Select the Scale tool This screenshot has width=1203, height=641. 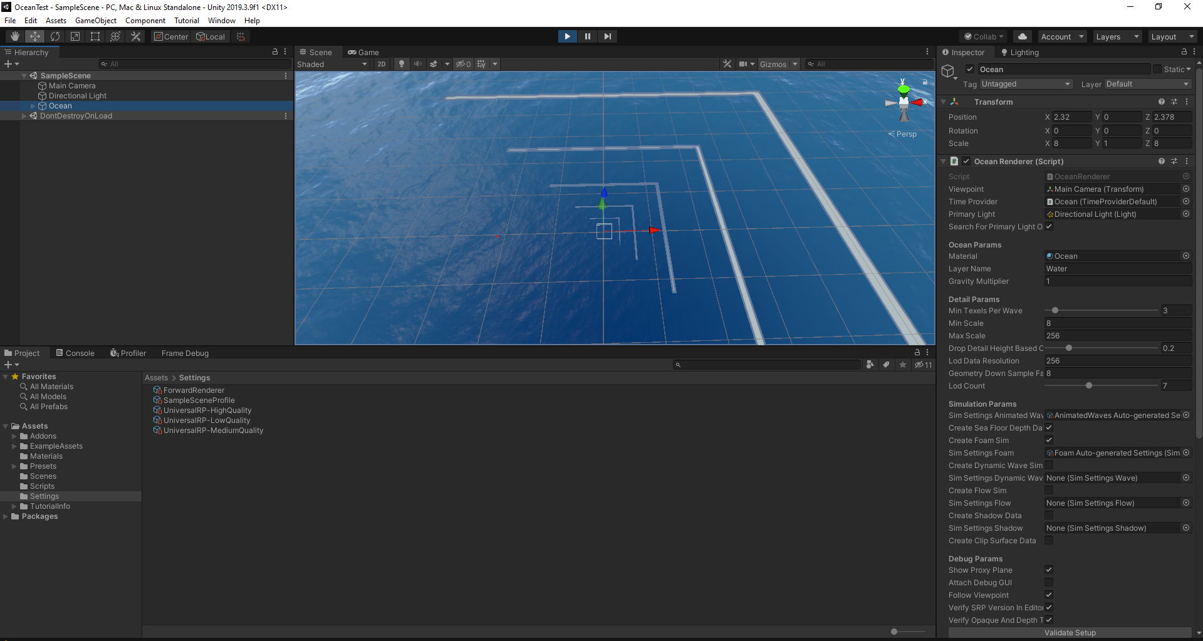coord(75,36)
